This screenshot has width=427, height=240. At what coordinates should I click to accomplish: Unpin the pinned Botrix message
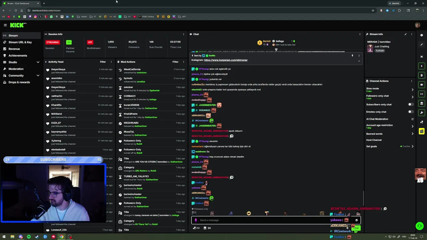[352, 56]
